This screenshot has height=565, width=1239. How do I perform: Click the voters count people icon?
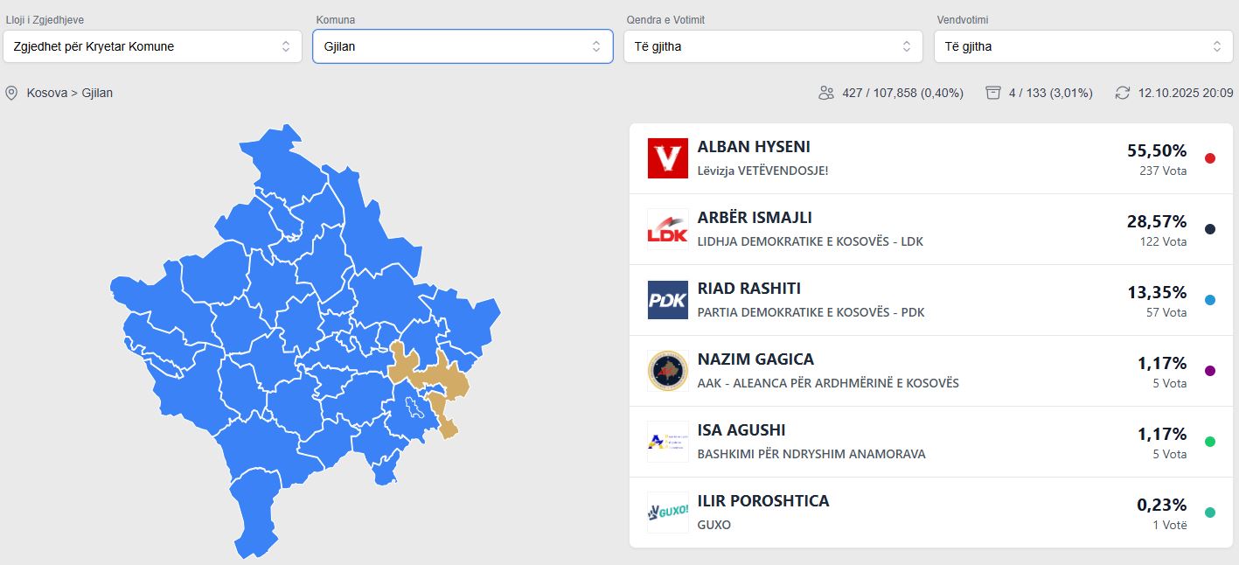click(826, 93)
